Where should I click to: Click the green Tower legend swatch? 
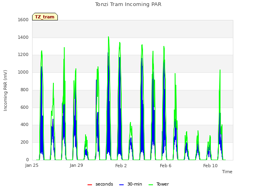pos(151,185)
